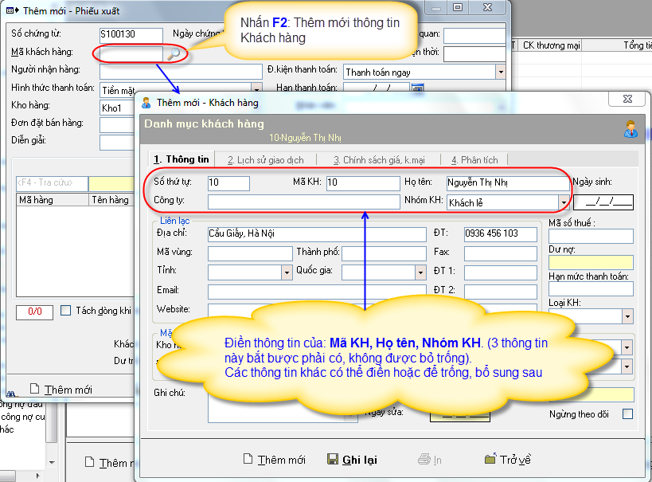Click the Ghi lại save button
This screenshot has width=652, height=482.
(x=352, y=460)
